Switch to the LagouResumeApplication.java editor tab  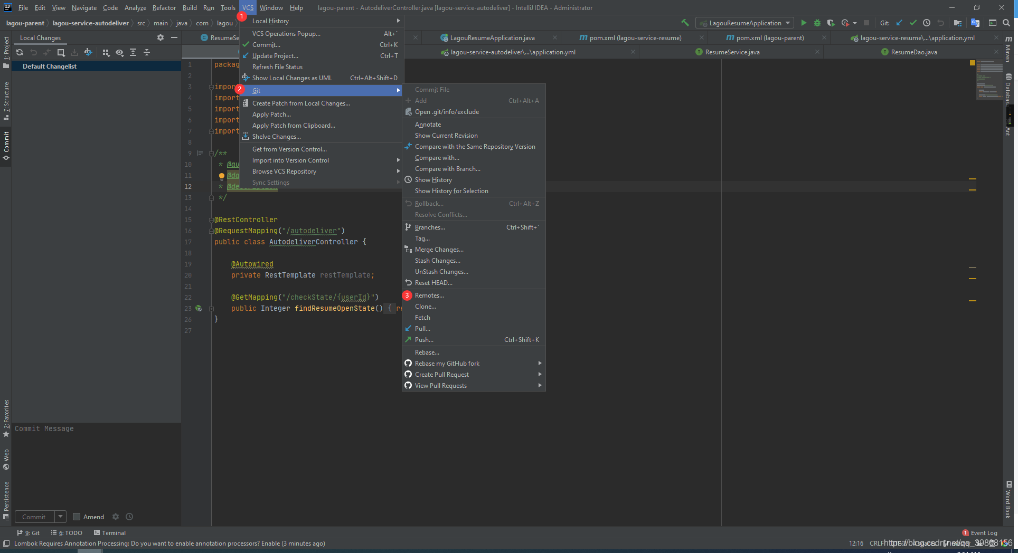[492, 37]
